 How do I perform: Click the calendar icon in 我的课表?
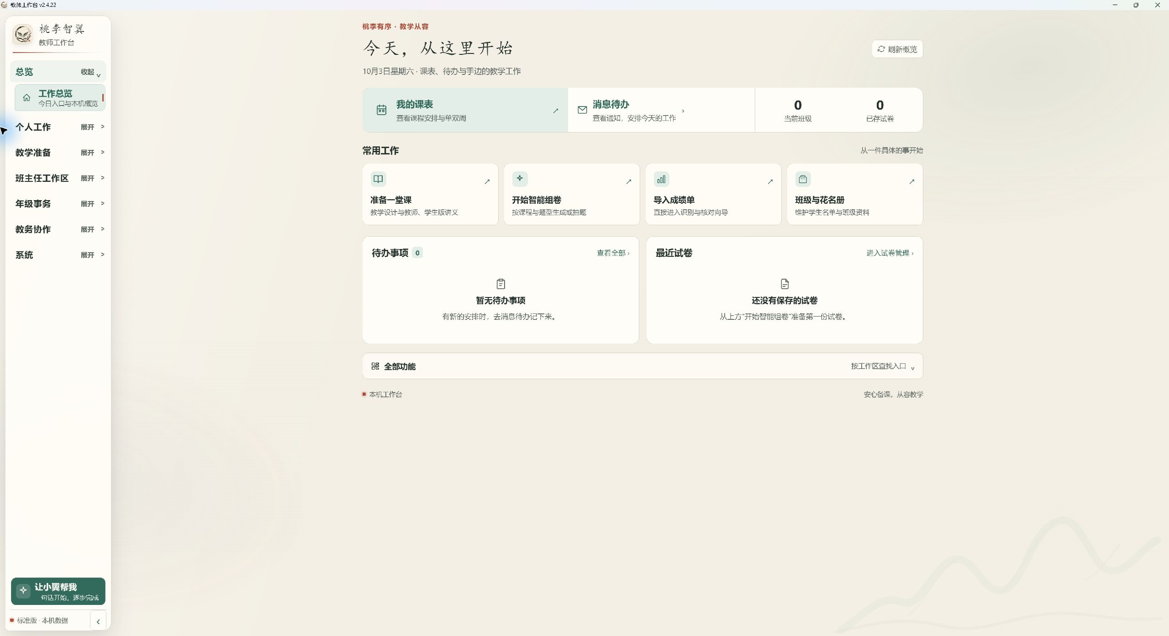[x=381, y=110]
